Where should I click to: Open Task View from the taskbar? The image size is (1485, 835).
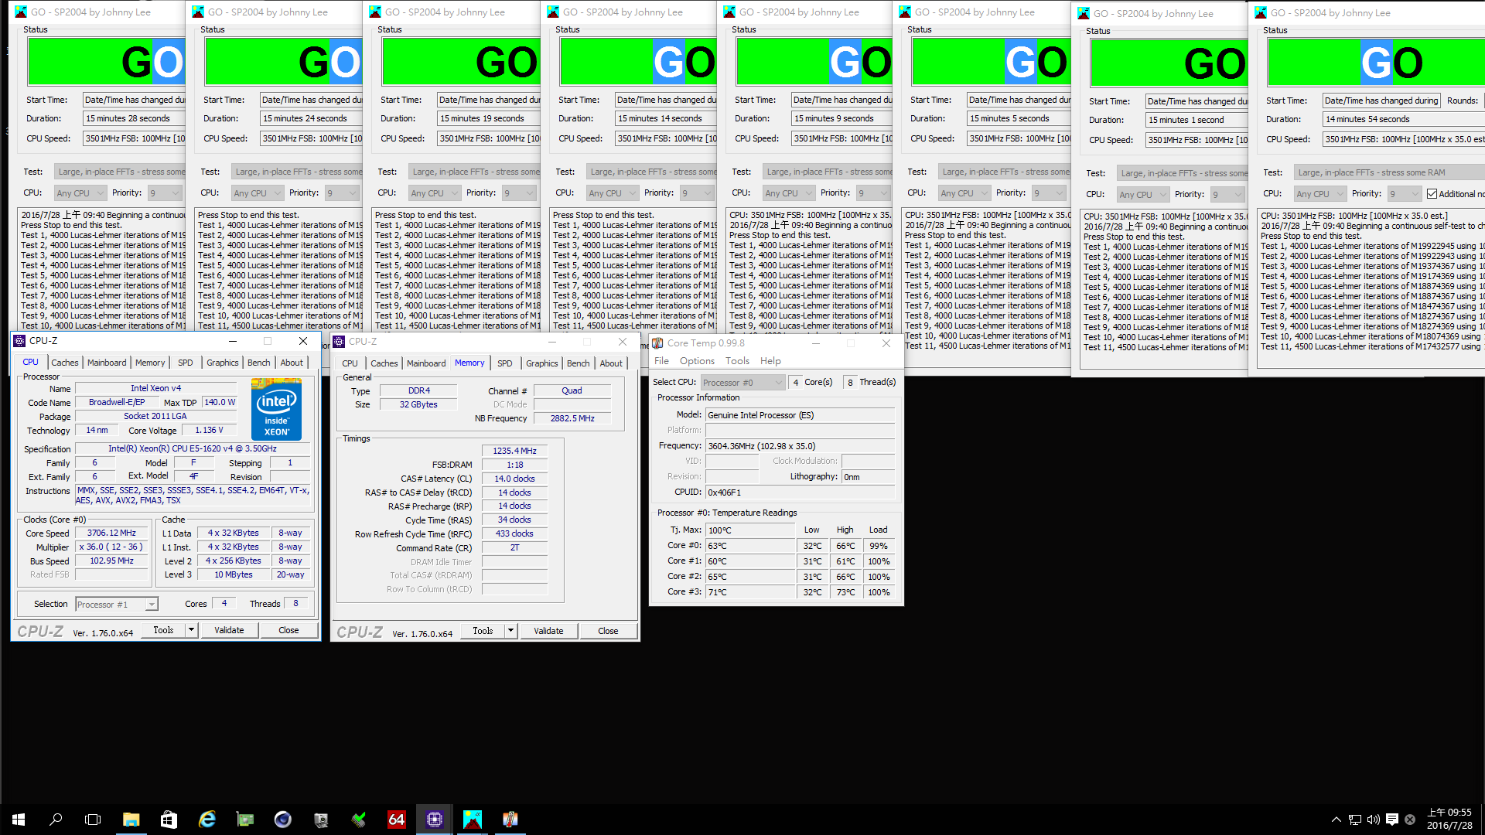pyautogui.click(x=93, y=820)
